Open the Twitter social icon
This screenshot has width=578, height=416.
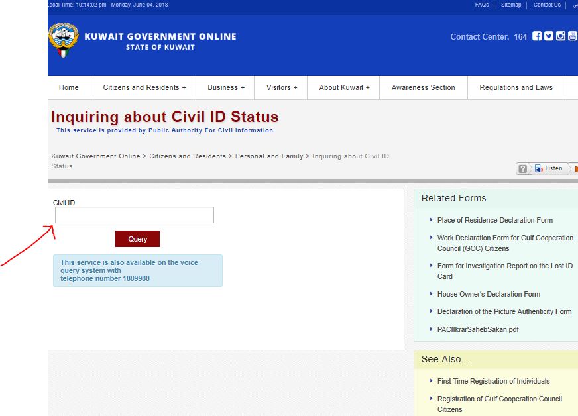(549, 36)
